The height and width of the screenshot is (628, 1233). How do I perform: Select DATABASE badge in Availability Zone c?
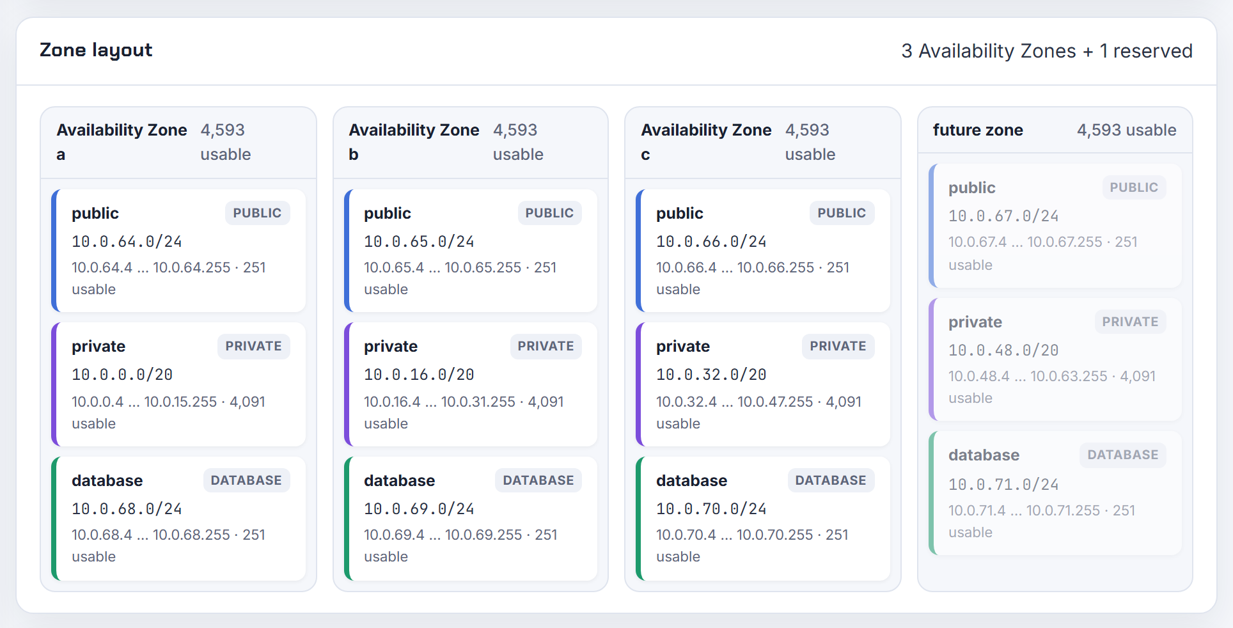point(831,480)
